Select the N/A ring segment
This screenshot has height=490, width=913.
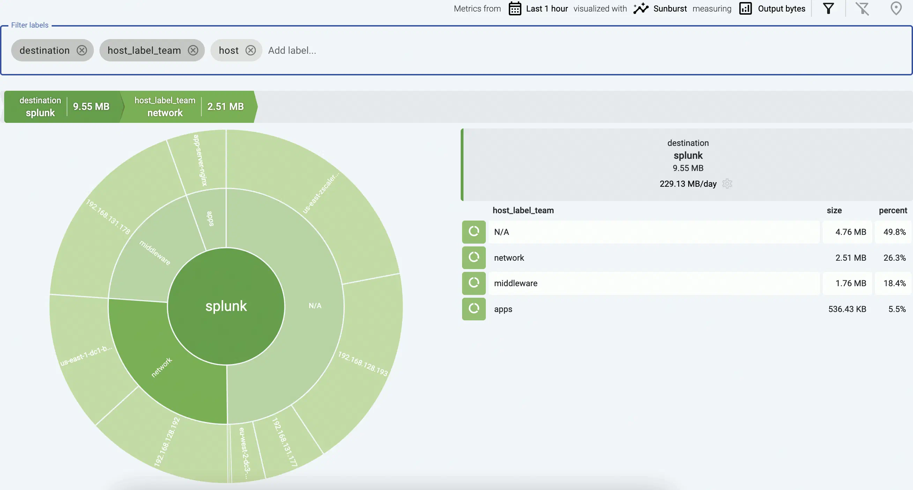[x=315, y=305]
